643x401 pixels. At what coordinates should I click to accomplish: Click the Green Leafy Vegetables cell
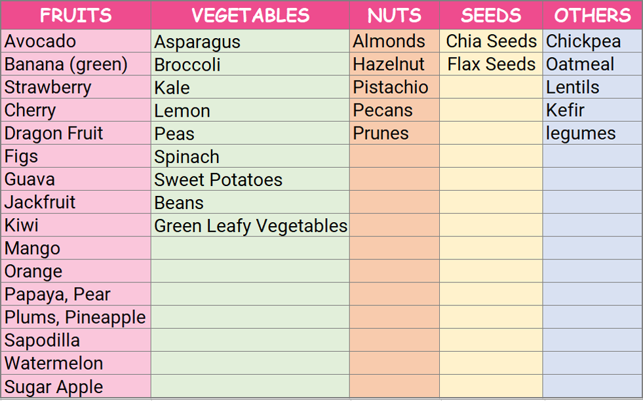[250, 225]
